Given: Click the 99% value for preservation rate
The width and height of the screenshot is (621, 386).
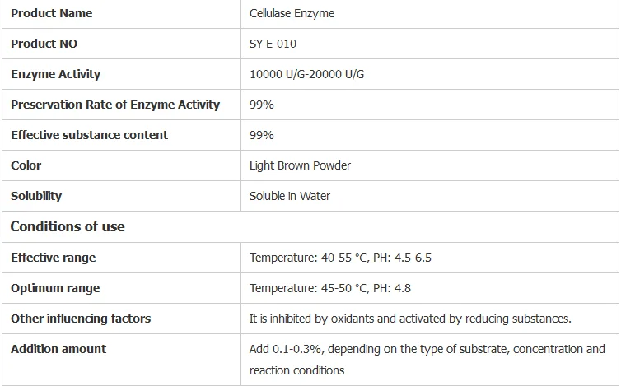Looking at the screenshot, I should (x=262, y=105).
